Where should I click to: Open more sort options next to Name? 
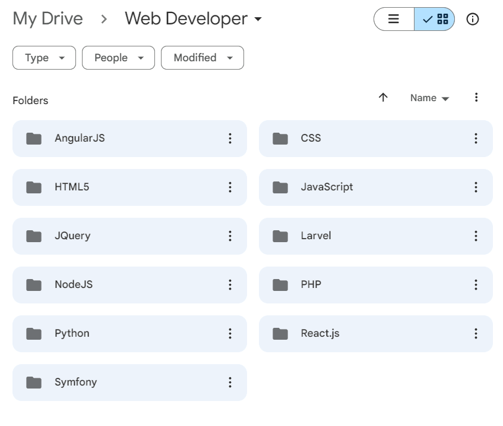(476, 98)
